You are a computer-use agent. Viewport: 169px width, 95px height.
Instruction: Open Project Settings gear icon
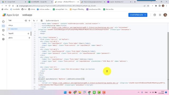pos(3,39)
